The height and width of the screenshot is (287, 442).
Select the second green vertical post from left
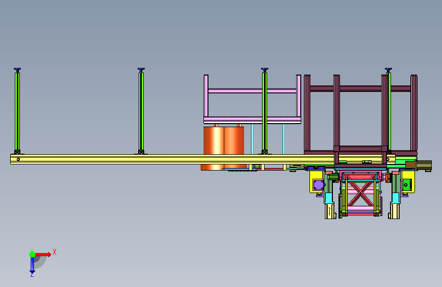click(x=141, y=111)
